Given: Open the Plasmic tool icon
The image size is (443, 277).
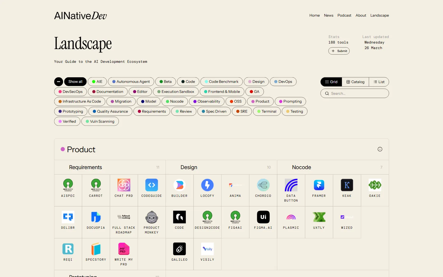Looking at the screenshot, I should (x=291, y=217).
